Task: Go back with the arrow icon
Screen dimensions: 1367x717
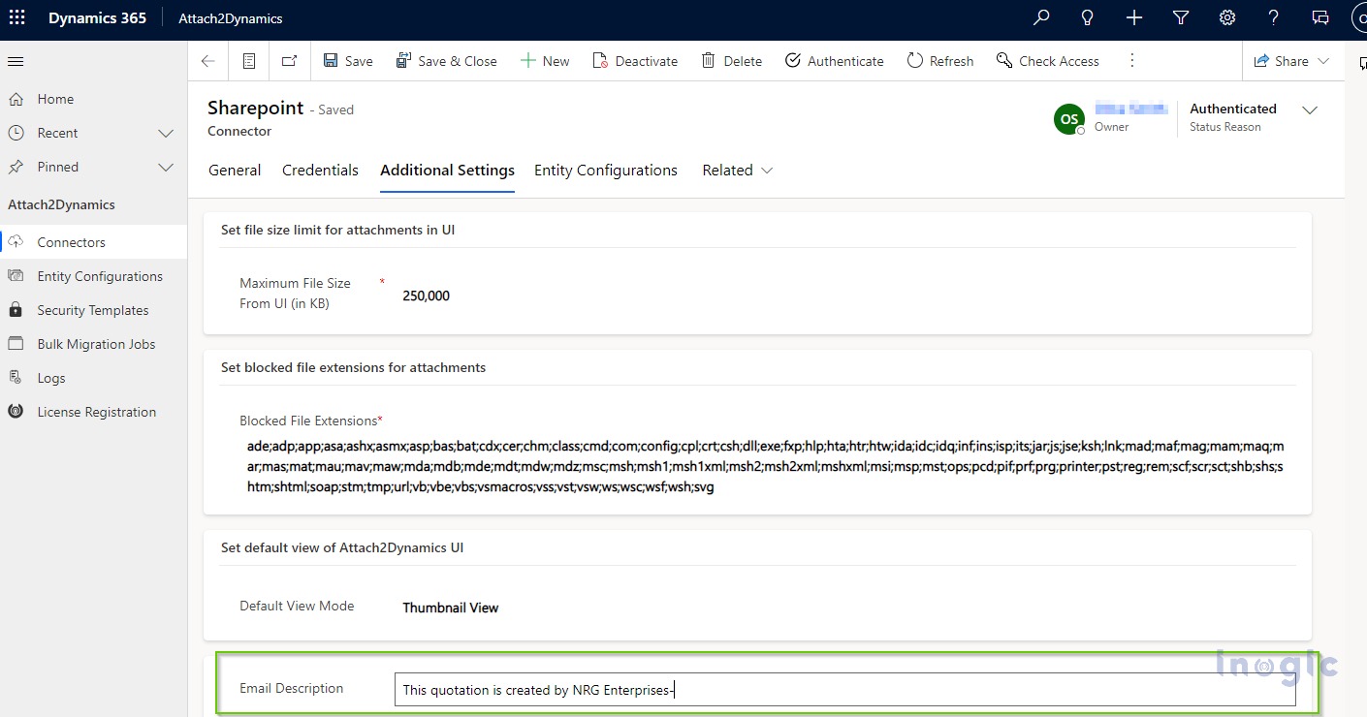Action: 208,61
